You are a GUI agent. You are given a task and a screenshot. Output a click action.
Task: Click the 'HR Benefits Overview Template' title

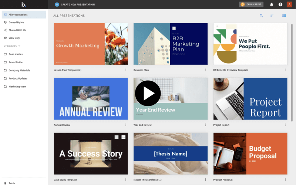coord(231,70)
